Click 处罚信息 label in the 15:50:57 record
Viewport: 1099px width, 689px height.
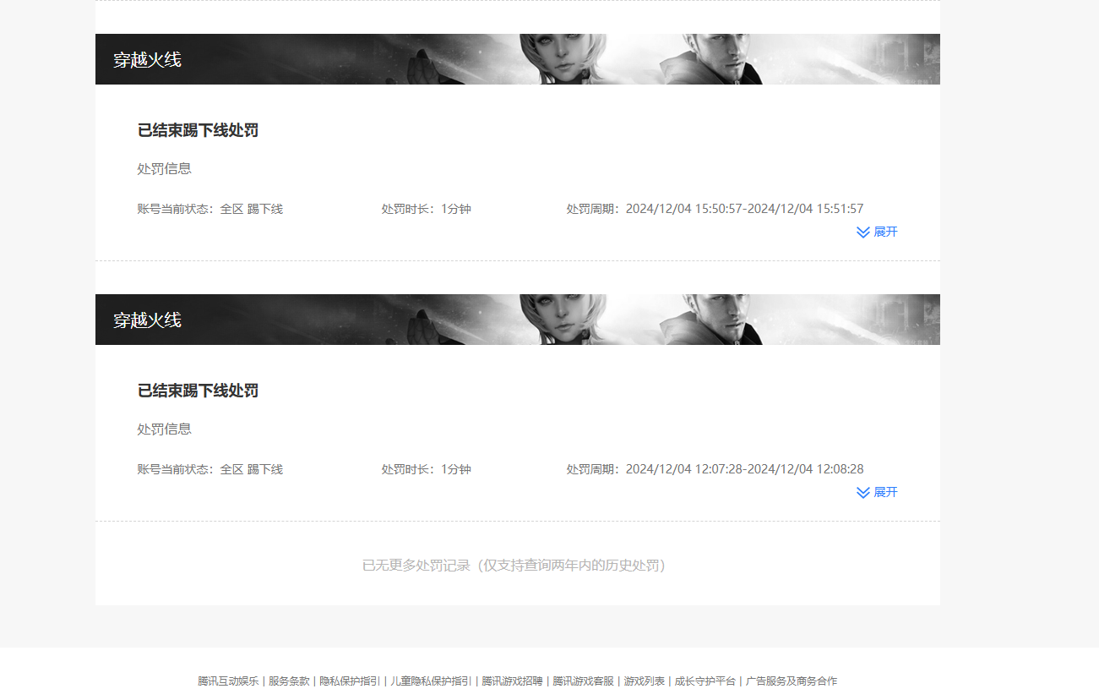164,169
